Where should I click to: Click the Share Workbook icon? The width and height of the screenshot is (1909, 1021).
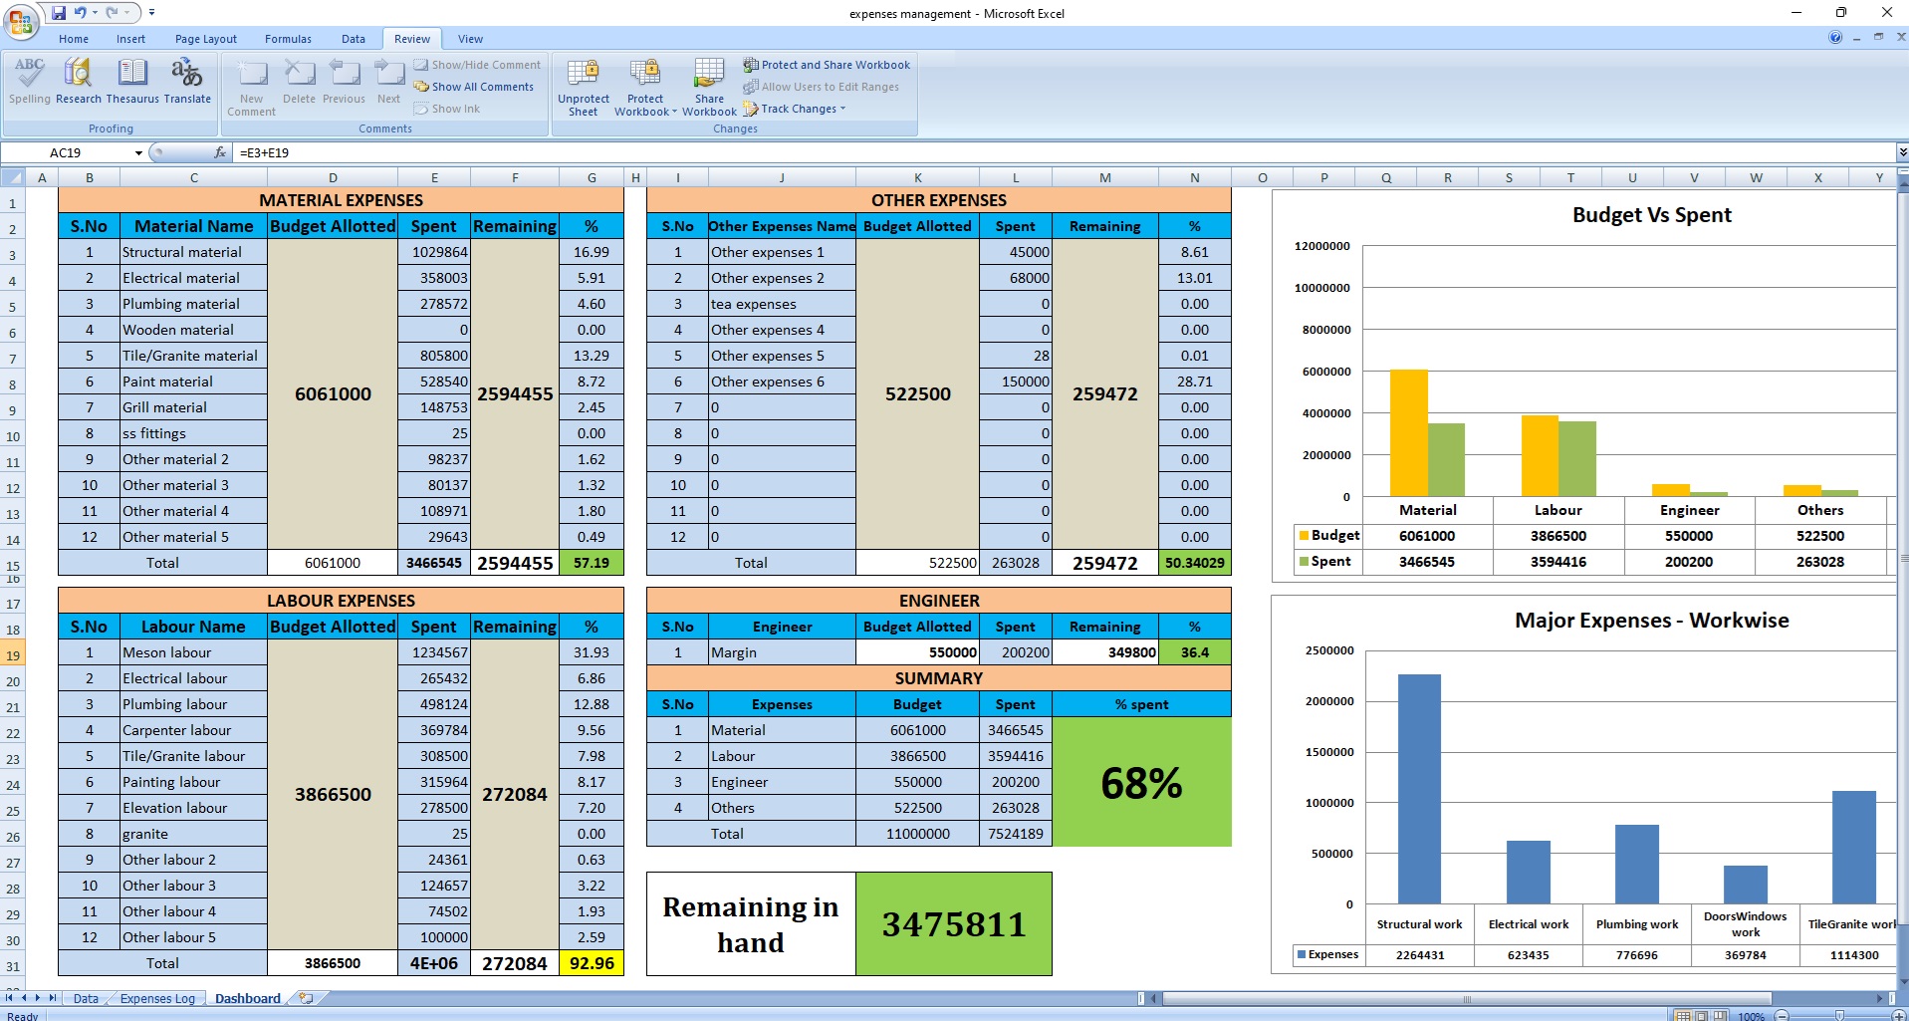pos(709,88)
